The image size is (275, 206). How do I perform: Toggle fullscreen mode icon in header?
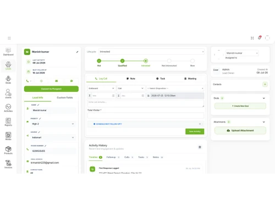click(x=252, y=38)
